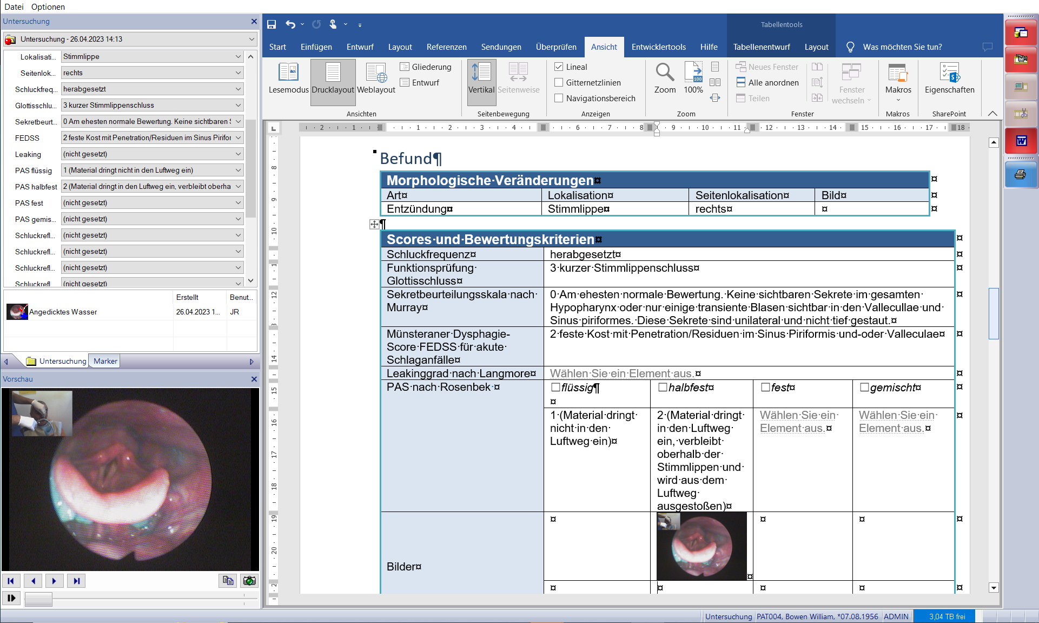Open SharePoint Eigenschaften
This screenshot has width=1039, height=623.
pyautogui.click(x=949, y=78)
